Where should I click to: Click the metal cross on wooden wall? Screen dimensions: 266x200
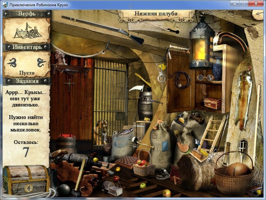(x=69, y=84)
